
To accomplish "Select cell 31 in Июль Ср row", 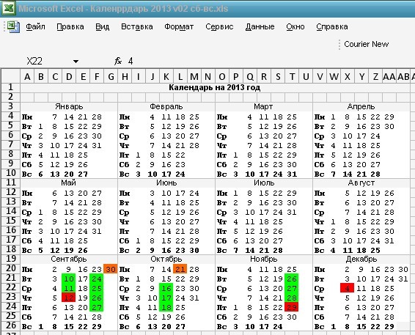I will (292, 212).
